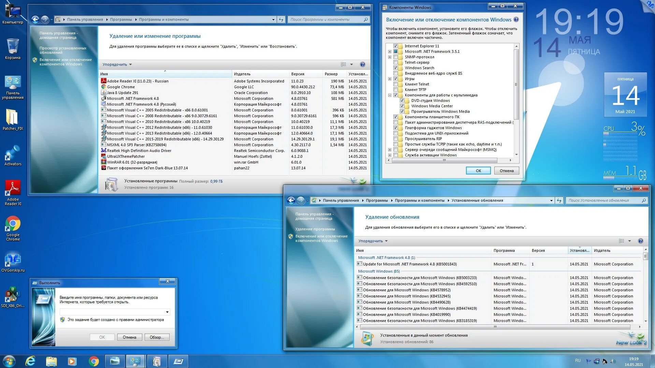The image size is (655, 368).
Task: Click Windows Media Player taskbar icon
Action: (72, 361)
